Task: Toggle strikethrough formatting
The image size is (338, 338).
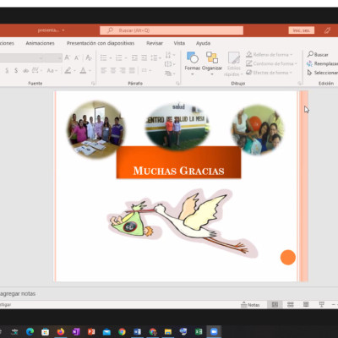Action: tap(25, 70)
